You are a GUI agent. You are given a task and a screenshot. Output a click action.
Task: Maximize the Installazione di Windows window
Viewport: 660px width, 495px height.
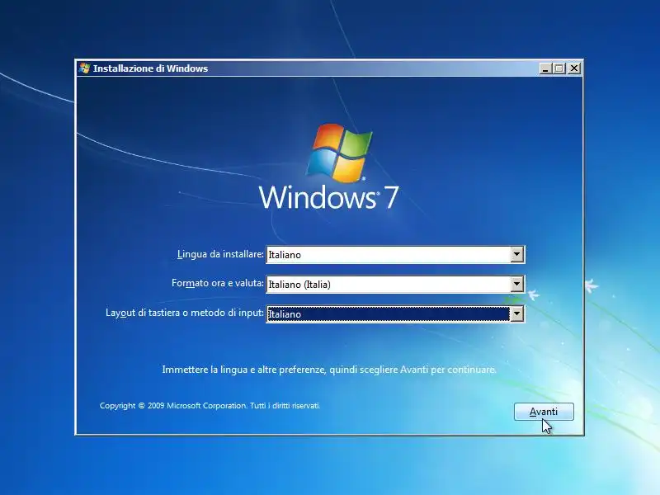pyautogui.click(x=559, y=68)
